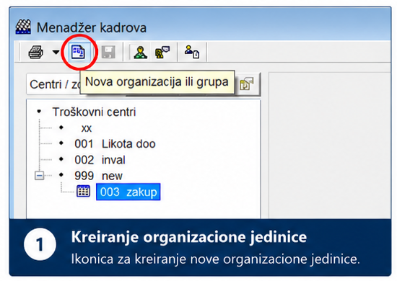Screen dimensions: 397x281
Task: Select the Centri combo box field
Action: (53, 84)
